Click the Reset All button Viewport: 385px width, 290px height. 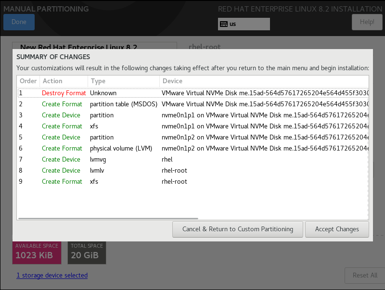[364, 276]
